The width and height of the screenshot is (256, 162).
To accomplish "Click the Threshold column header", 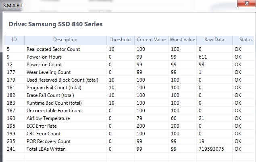I will click(x=120, y=40).
